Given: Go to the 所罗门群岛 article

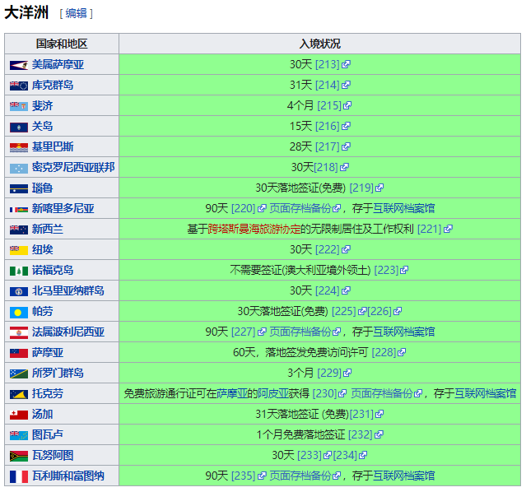Looking at the screenshot, I should point(58,373).
